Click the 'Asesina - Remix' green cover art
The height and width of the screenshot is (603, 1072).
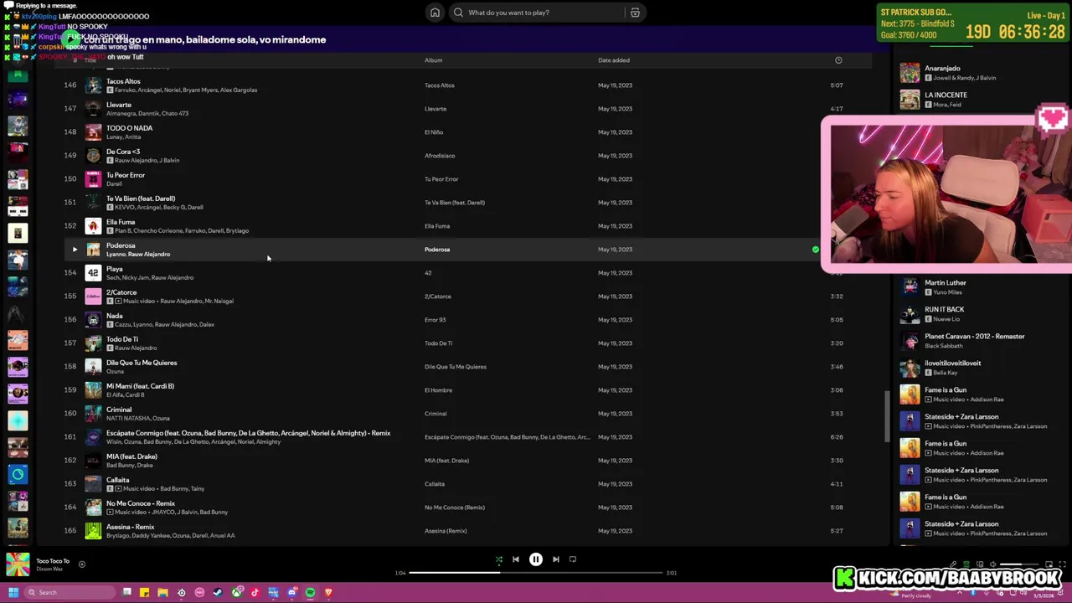point(93,531)
